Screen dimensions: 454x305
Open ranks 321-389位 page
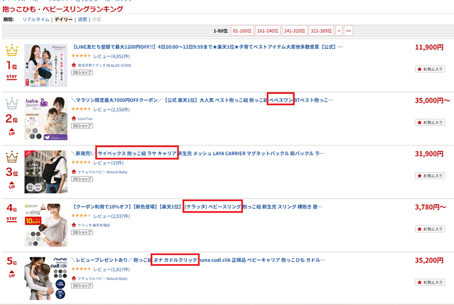coord(321,31)
